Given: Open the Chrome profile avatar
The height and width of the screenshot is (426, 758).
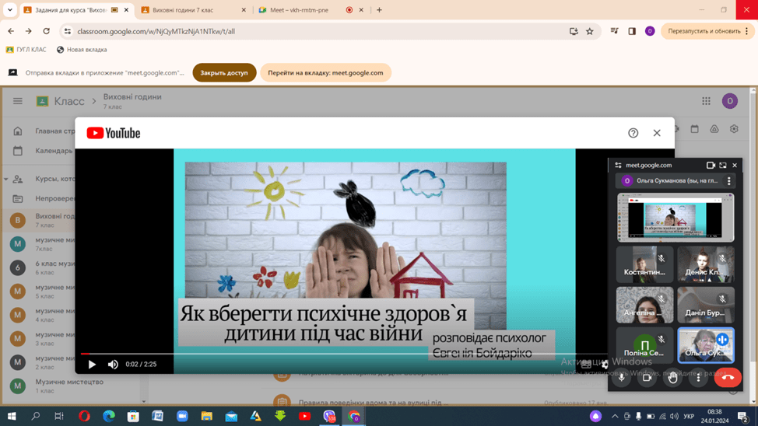Looking at the screenshot, I should point(650,31).
